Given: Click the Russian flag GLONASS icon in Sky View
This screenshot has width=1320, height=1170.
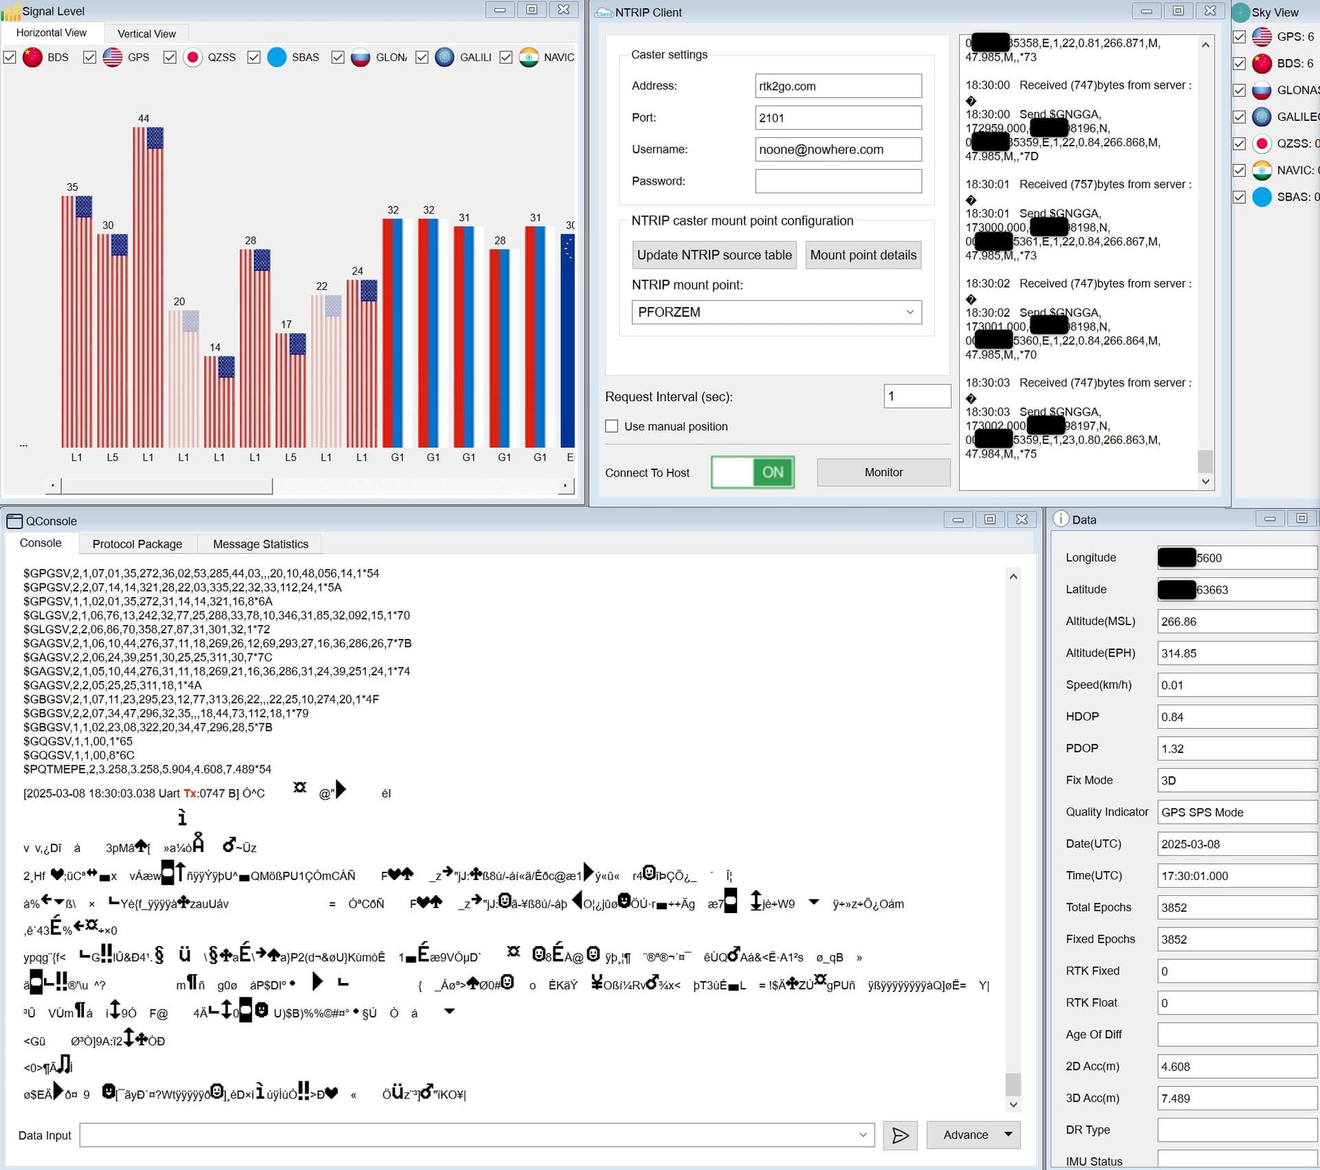Looking at the screenshot, I should (1262, 90).
